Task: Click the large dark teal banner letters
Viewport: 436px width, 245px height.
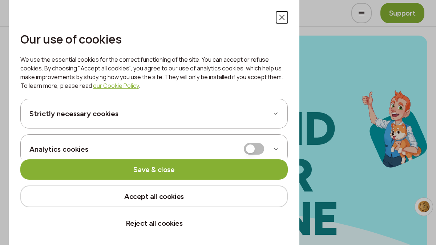Action: (x=318, y=172)
